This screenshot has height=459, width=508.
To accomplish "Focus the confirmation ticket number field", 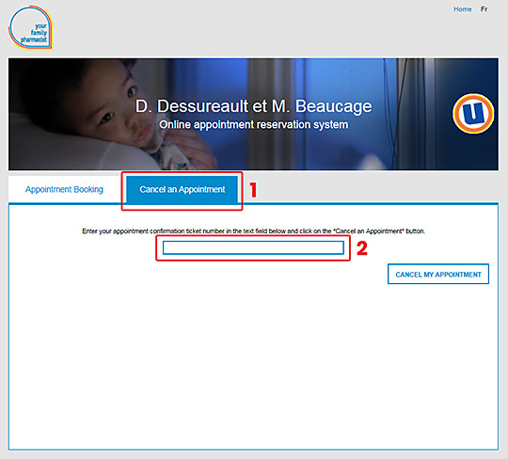I will [253, 247].
